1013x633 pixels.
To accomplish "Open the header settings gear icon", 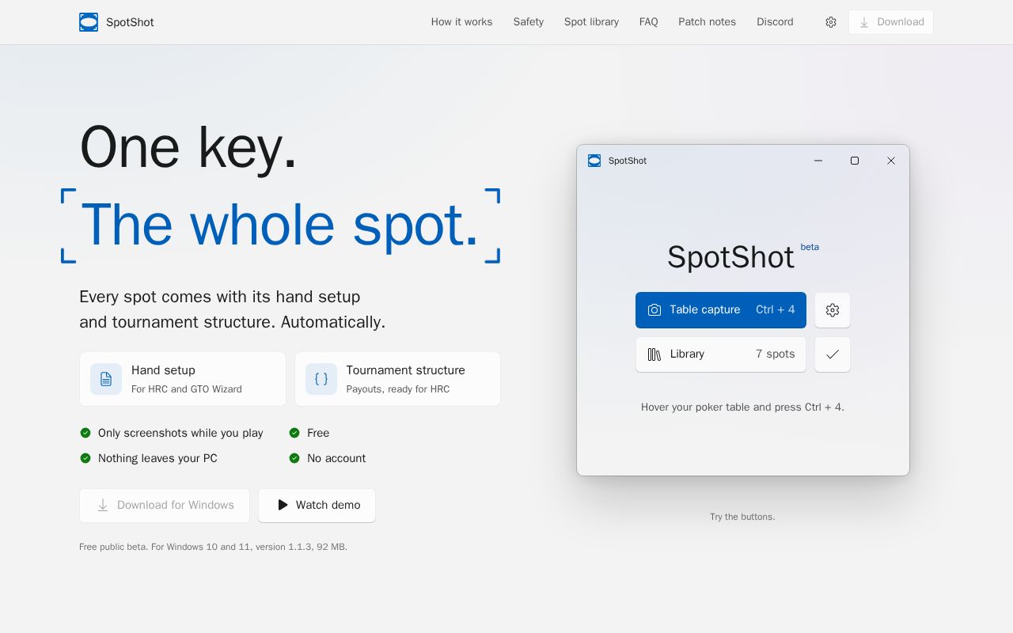I will [x=831, y=22].
